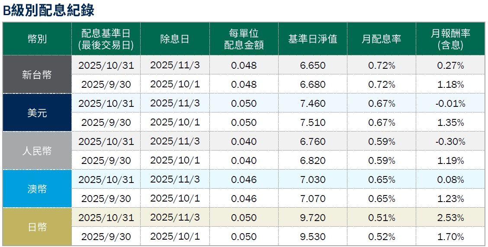The width and height of the screenshot is (488, 247).
Task: Select the blue 澳幣 currency cell
Action: pyautogui.click(x=37, y=189)
